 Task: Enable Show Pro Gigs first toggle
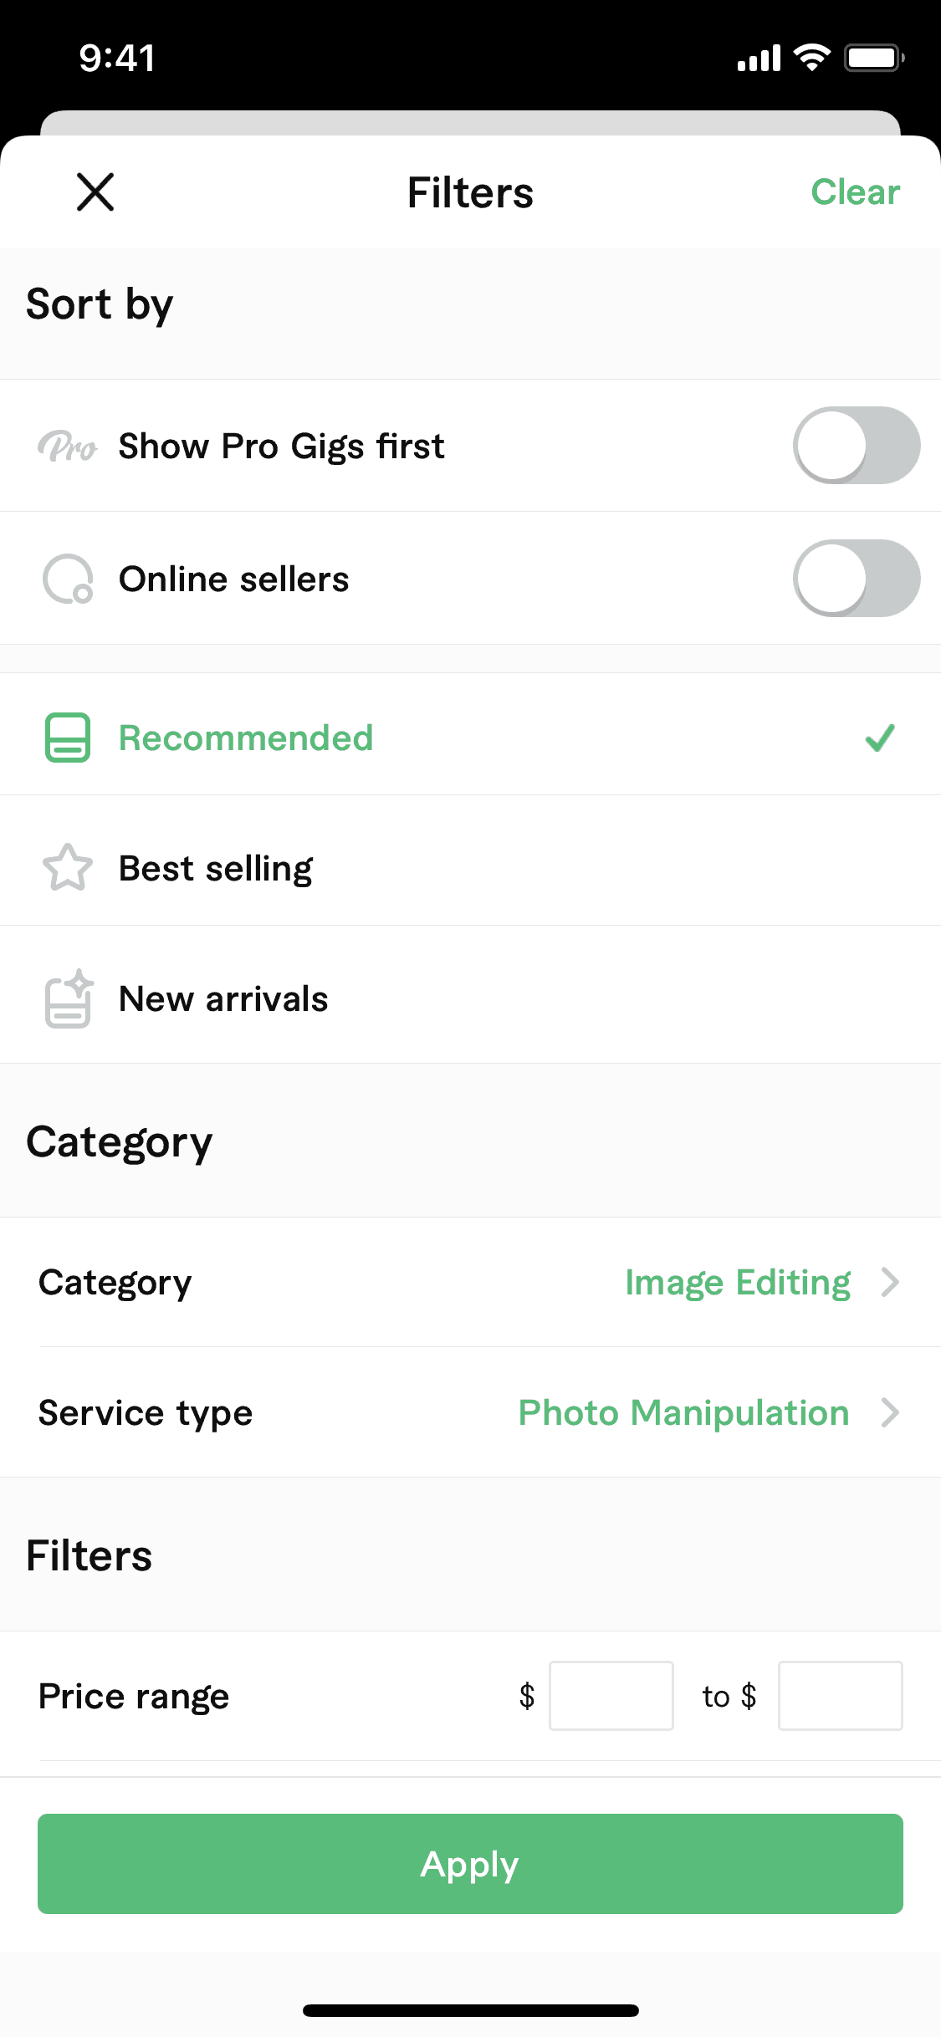pos(856,446)
